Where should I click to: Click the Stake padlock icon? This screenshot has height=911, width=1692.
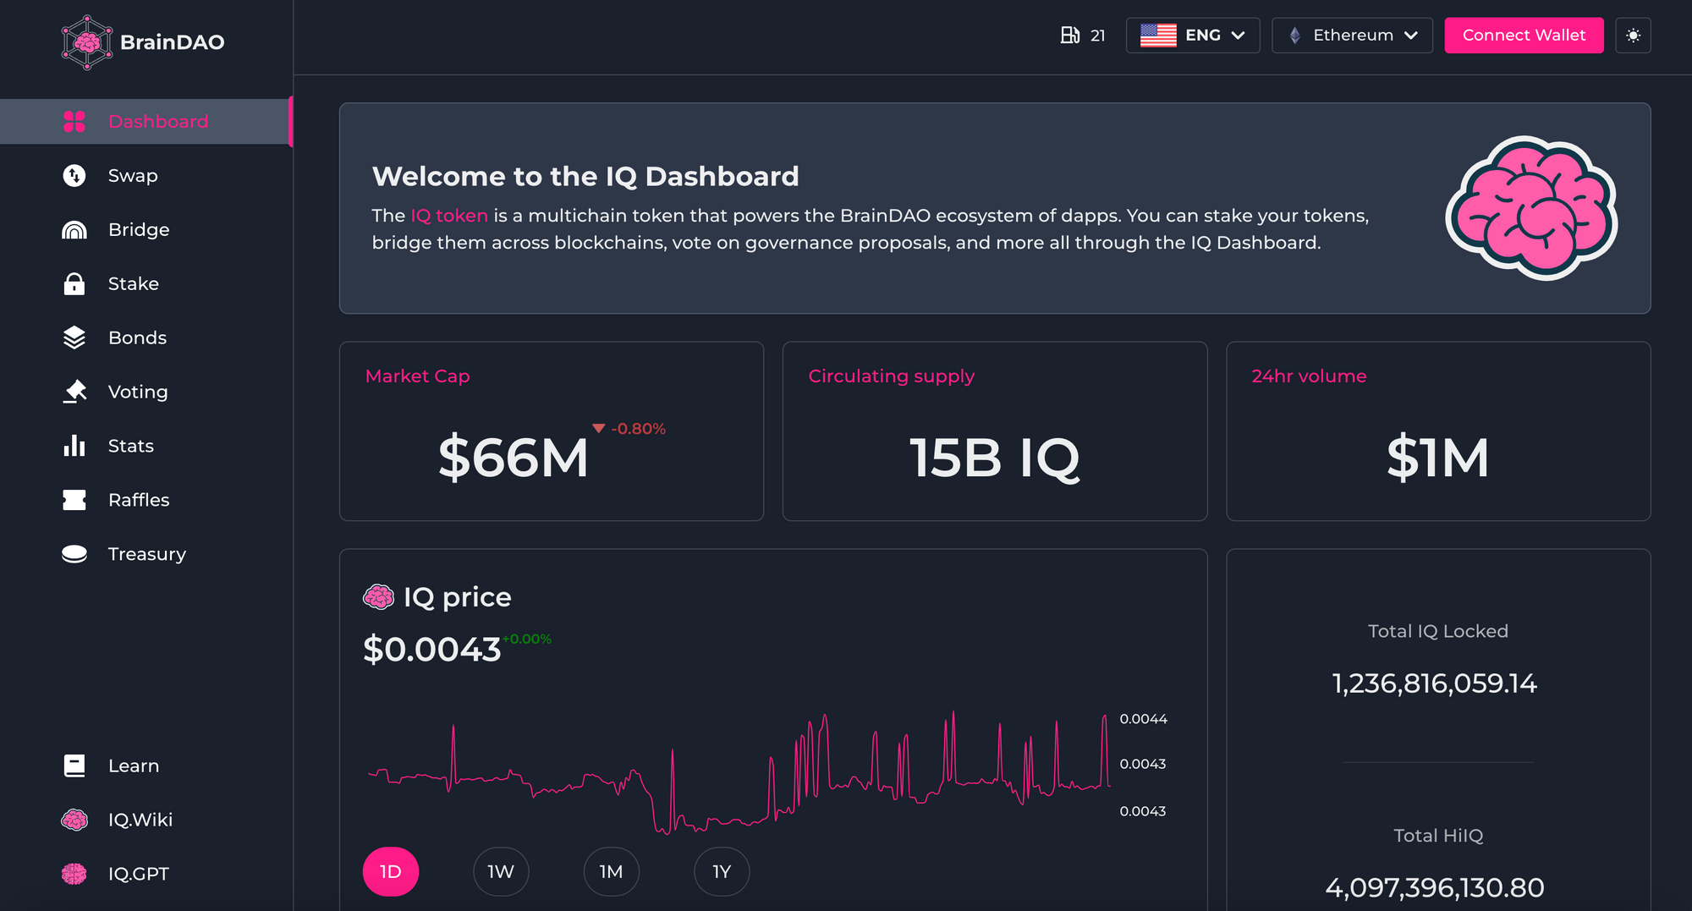tap(74, 284)
